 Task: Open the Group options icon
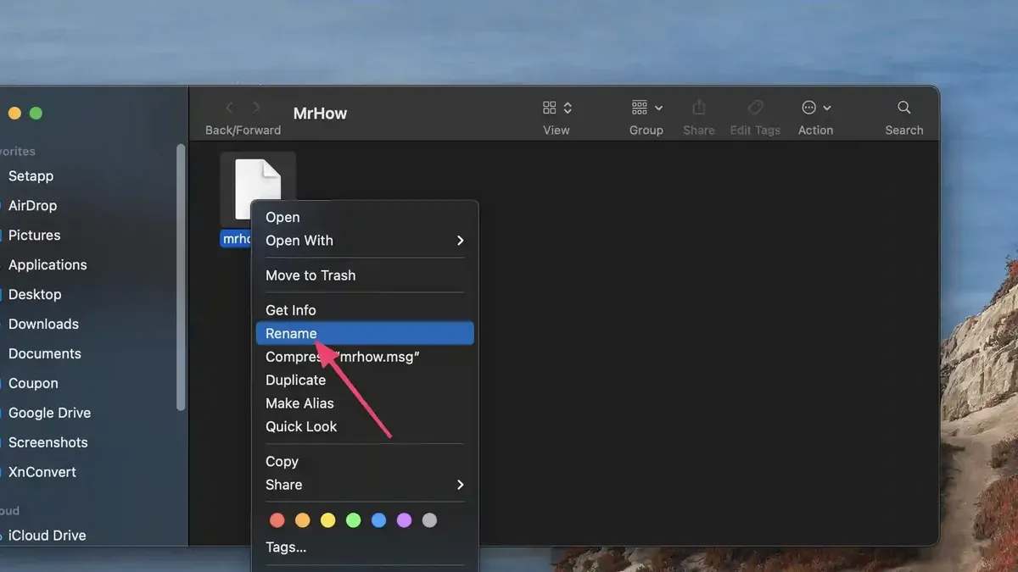click(x=646, y=108)
